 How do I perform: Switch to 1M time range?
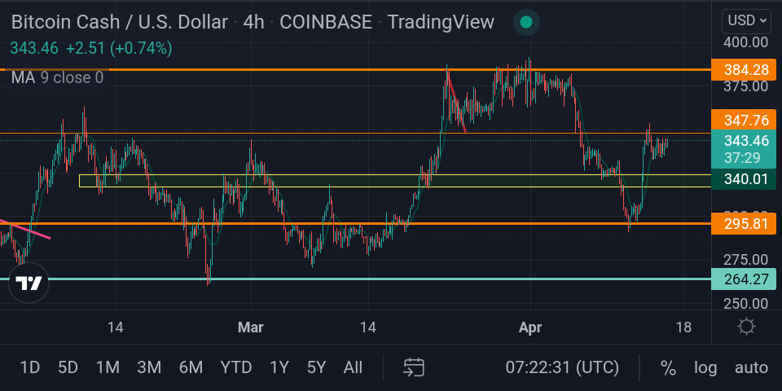coord(108,368)
